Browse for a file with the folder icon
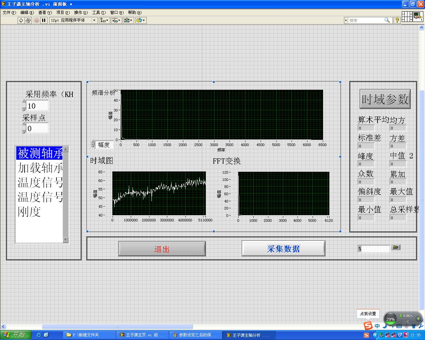 pyautogui.click(x=396, y=247)
